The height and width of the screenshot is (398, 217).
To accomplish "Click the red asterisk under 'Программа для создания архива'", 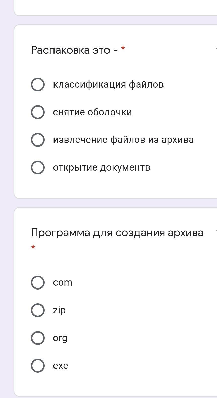I will point(33,247).
